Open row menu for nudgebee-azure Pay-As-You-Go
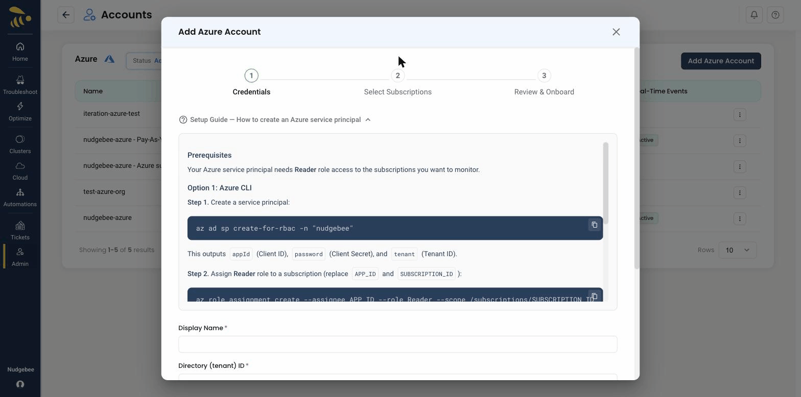801x397 pixels. pos(740,140)
